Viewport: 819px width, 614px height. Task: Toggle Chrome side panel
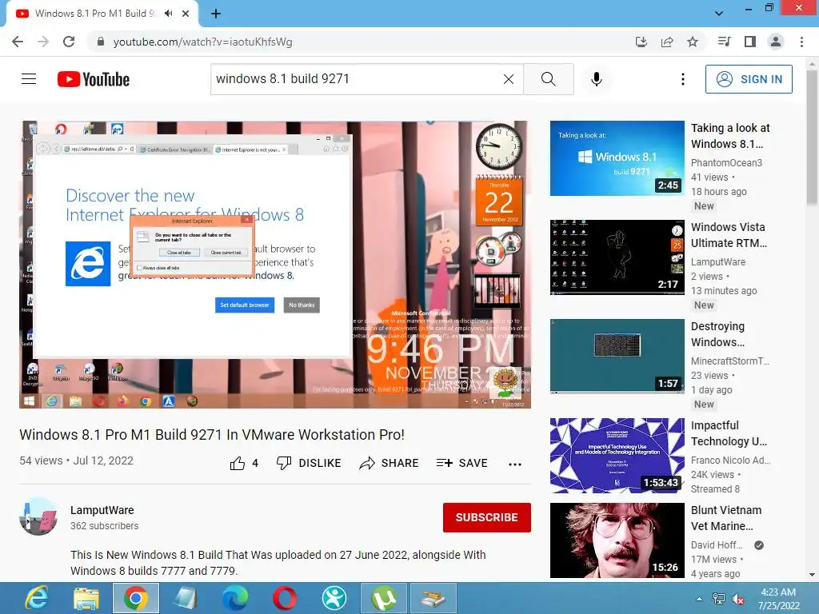[x=750, y=42]
